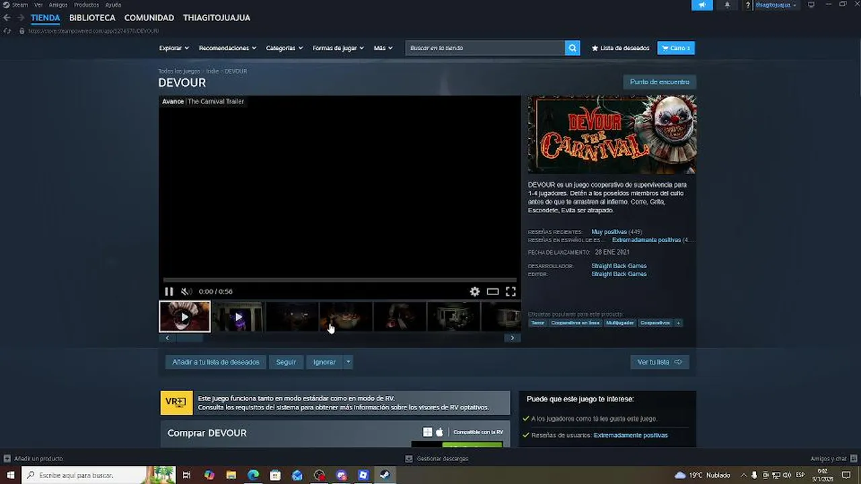Screen dimensions: 861x484
Task: Click Ver tu lista button
Action: click(x=659, y=362)
